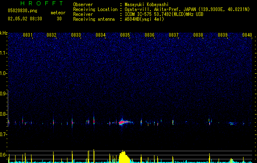Click the meteor label
257x163 pixels.
click(x=58, y=13)
